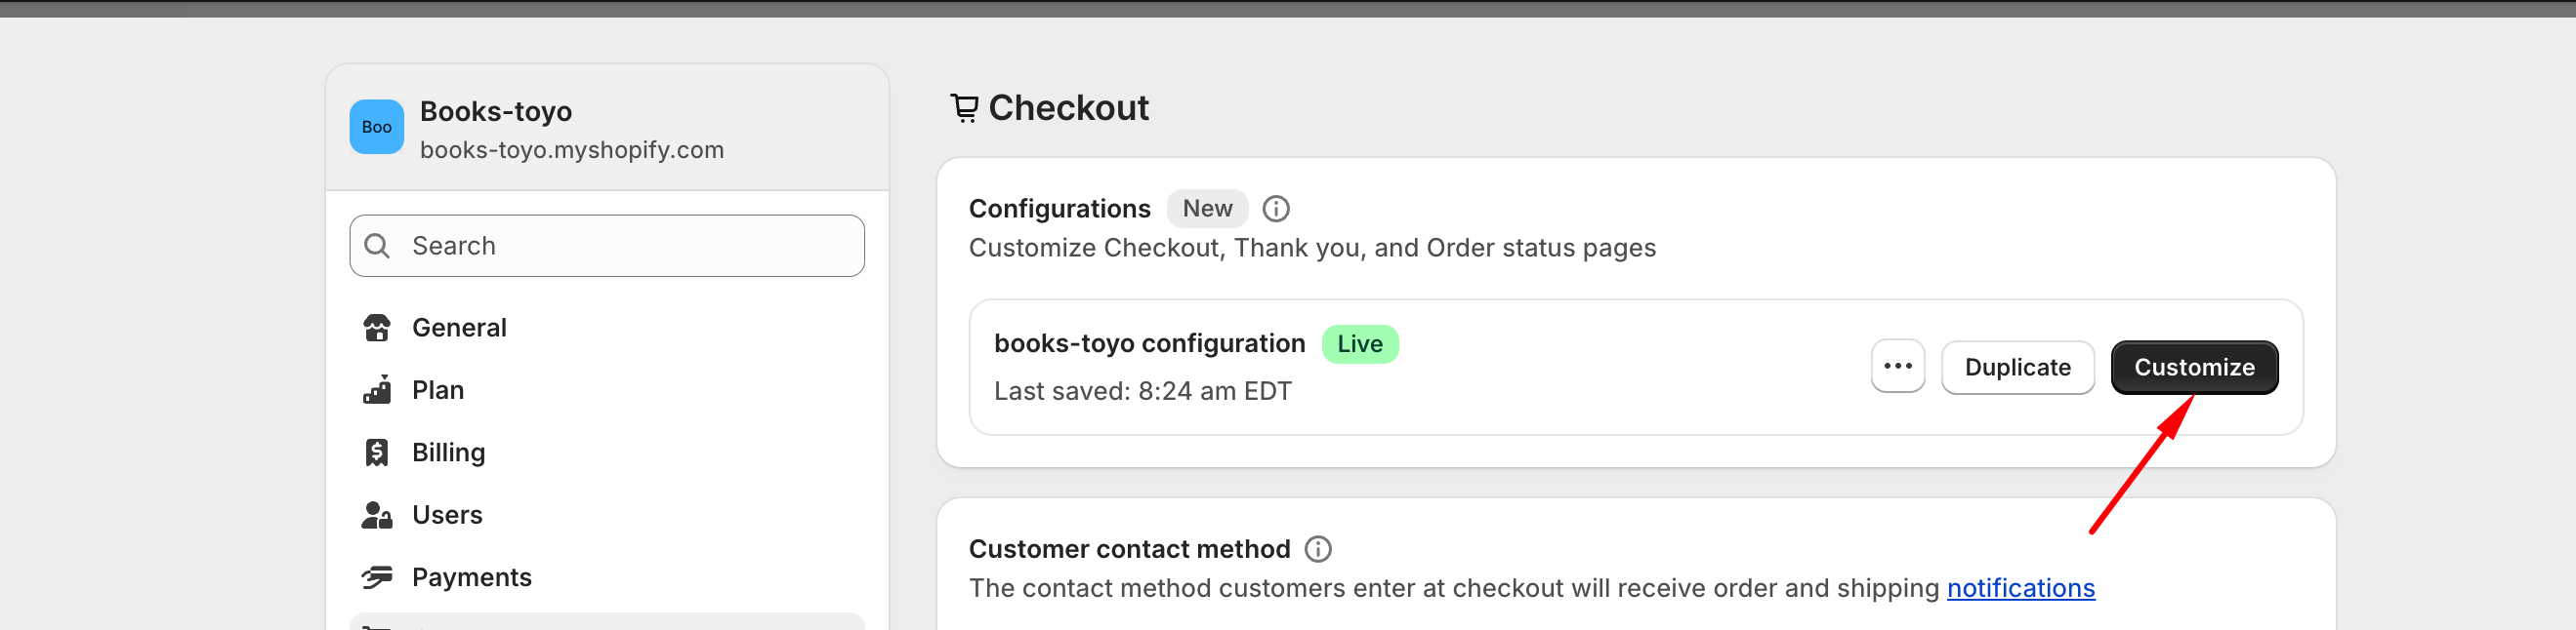Click into the settings Search field
The height and width of the screenshot is (630, 2576).
(606, 246)
